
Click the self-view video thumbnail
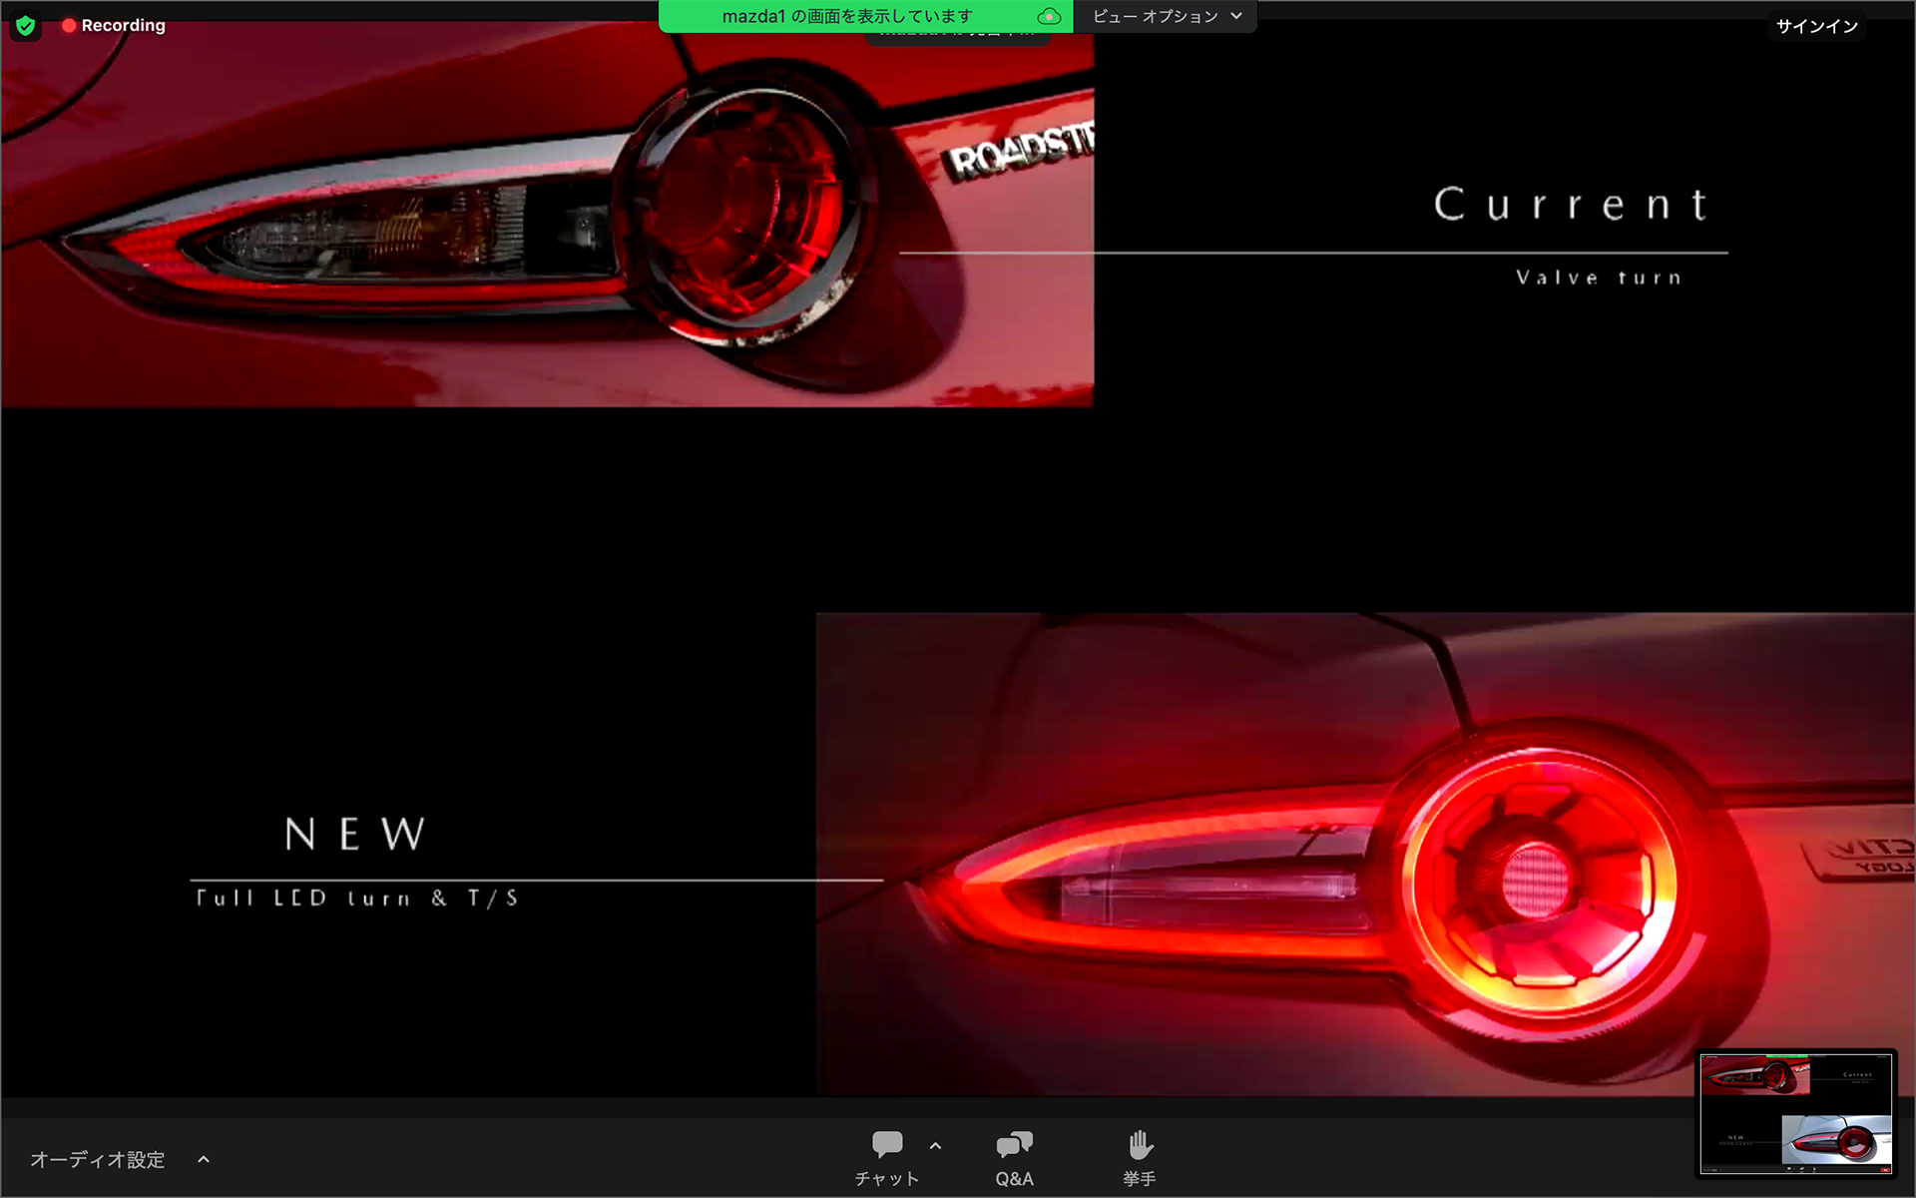tap(1795, 1113)
